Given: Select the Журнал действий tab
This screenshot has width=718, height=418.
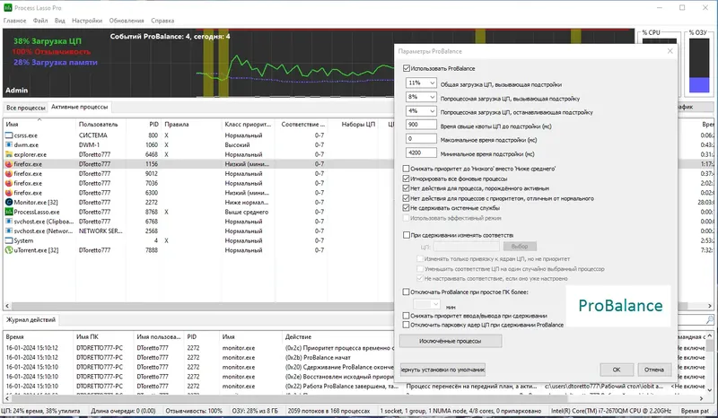Looking at the screenshot, I should (31, 319).
